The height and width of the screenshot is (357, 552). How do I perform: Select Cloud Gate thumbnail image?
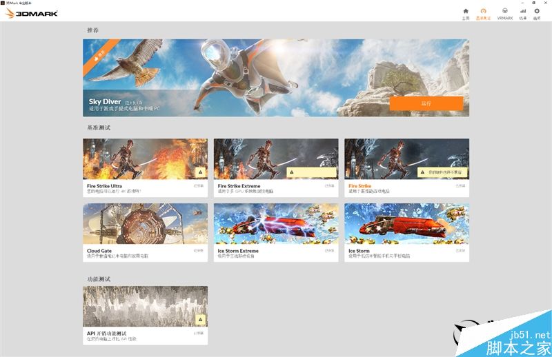(x=145, y=224)
